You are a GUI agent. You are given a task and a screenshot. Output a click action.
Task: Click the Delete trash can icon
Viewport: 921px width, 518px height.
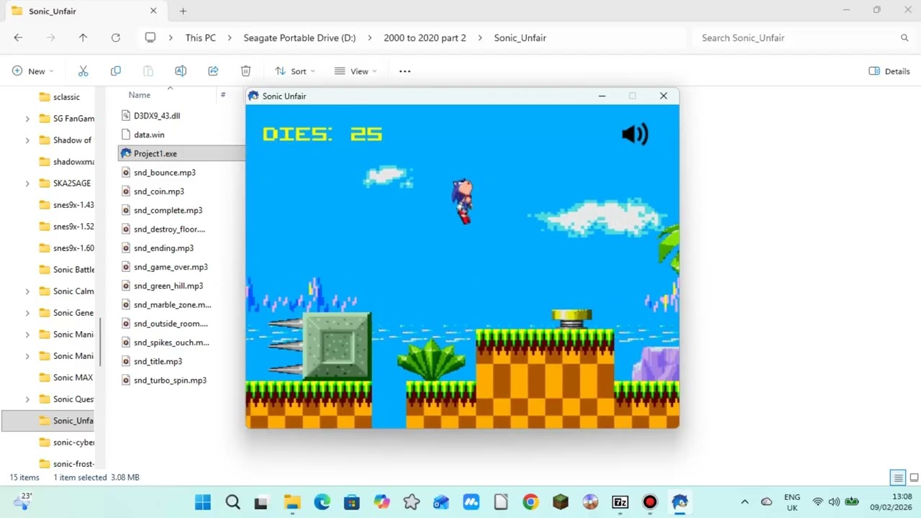click(x=245, y=71)
